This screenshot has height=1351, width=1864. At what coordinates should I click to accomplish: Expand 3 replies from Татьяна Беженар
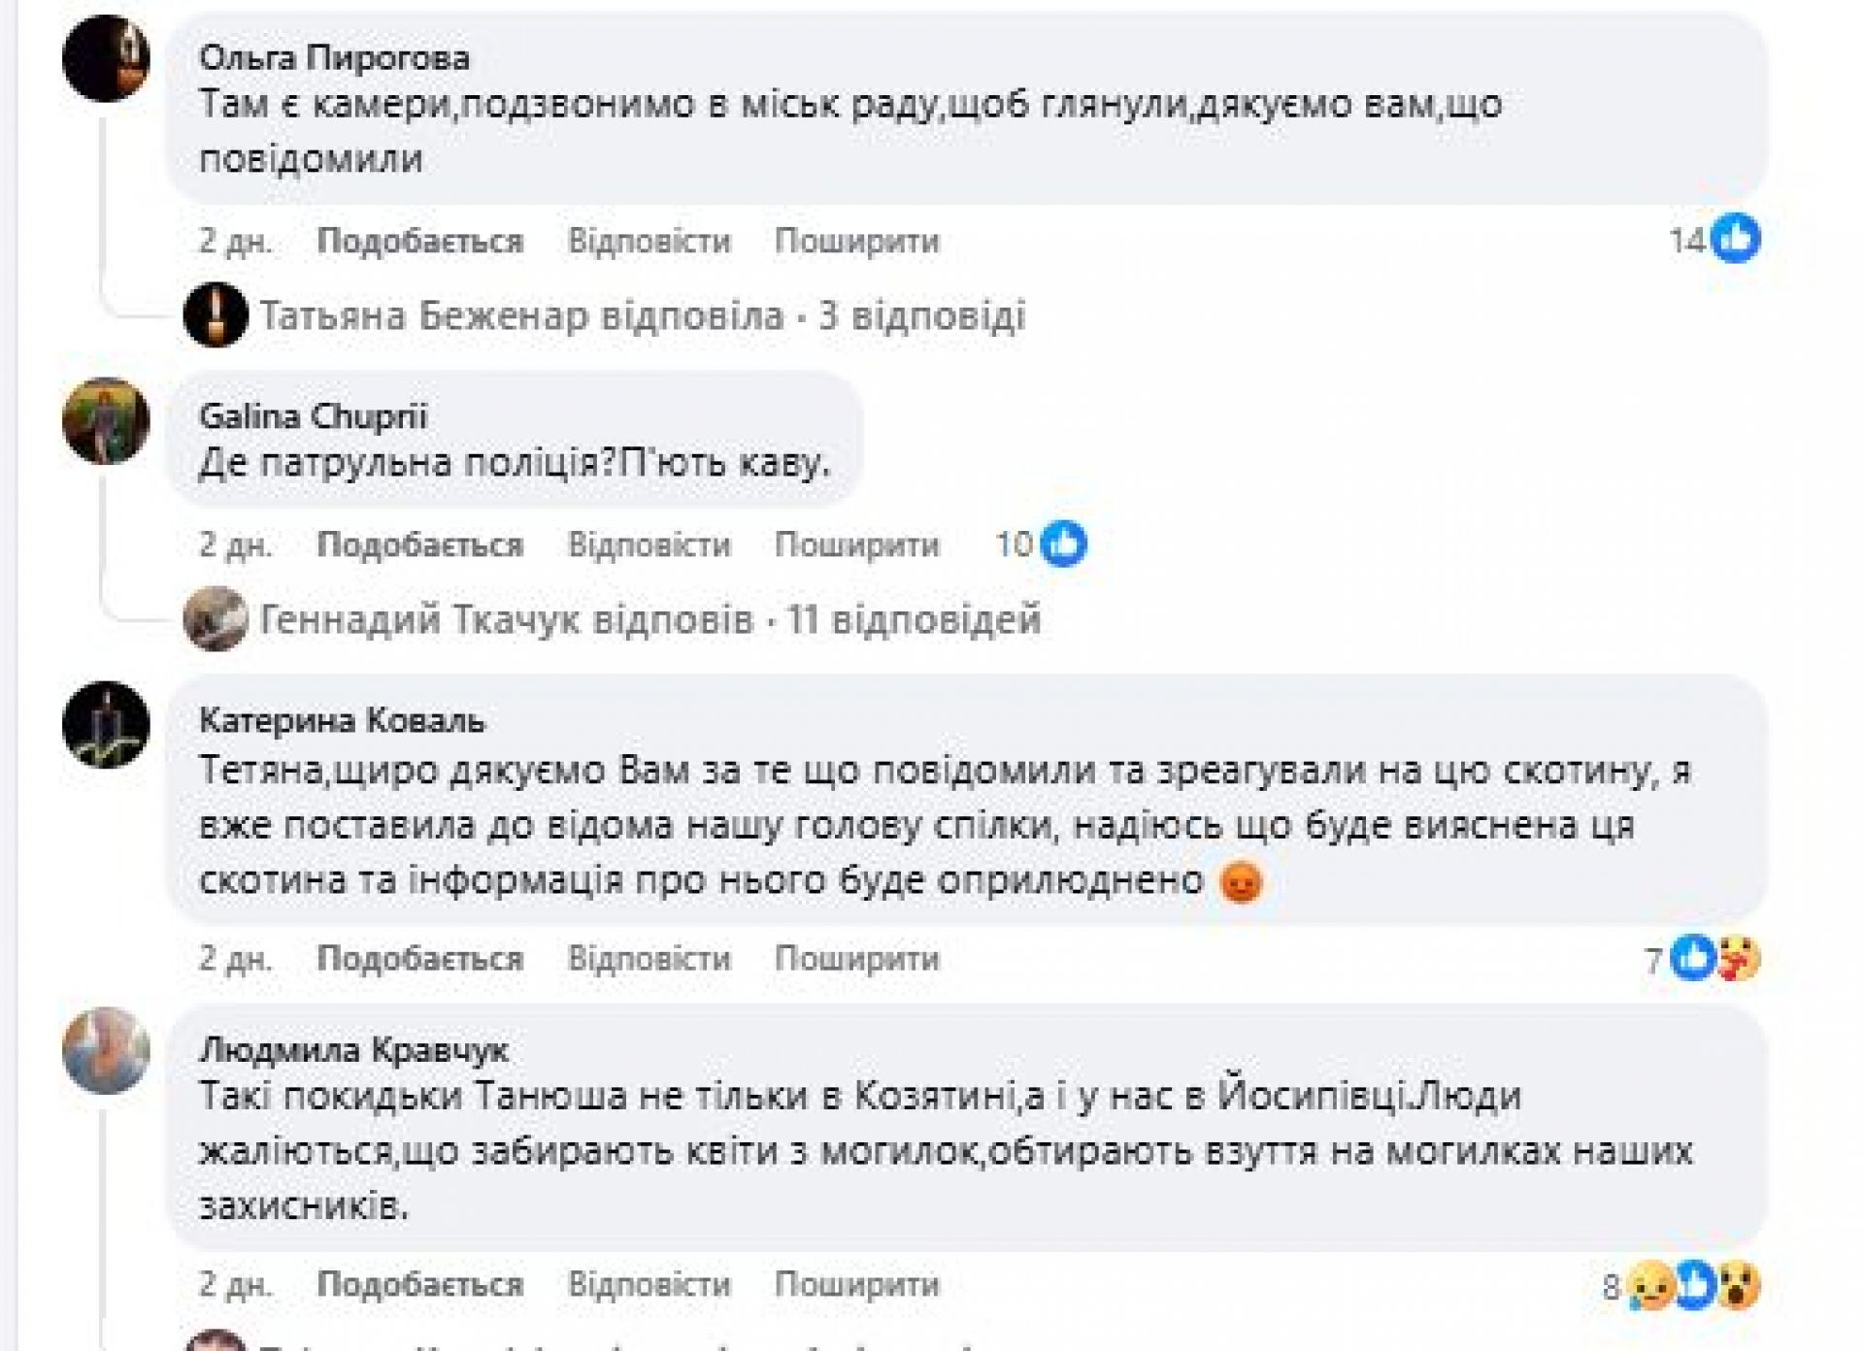coord(642,315)
